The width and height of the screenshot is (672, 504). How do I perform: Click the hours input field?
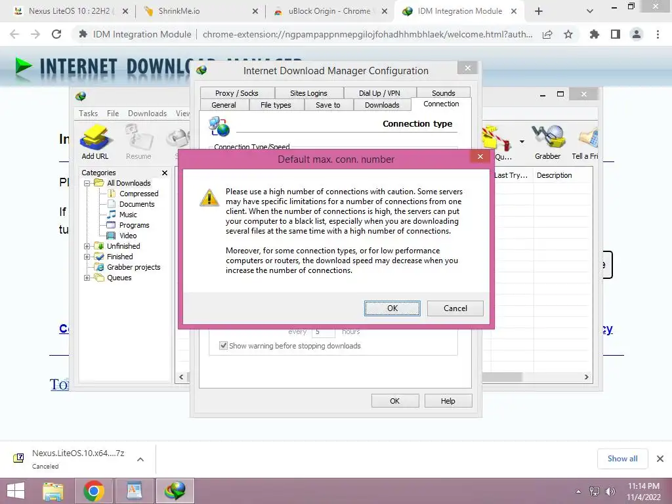323,331
